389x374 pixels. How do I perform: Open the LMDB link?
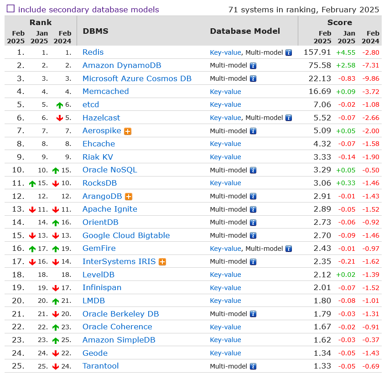(94, 301)
